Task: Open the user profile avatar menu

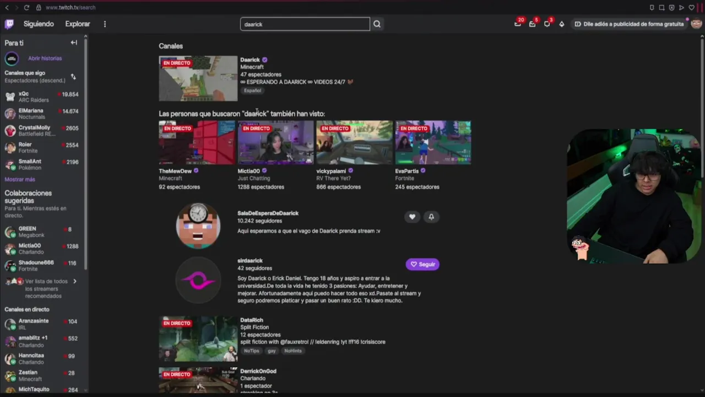Action: [696, 24]
